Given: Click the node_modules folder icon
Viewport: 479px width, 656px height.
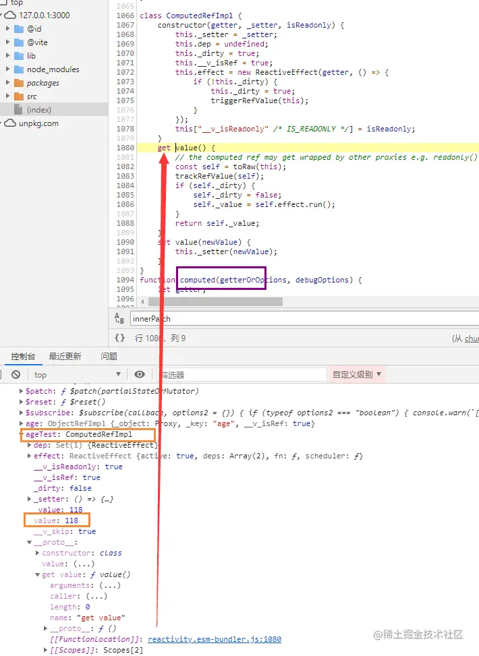Looking at the screenshot, I should point(19,69).
